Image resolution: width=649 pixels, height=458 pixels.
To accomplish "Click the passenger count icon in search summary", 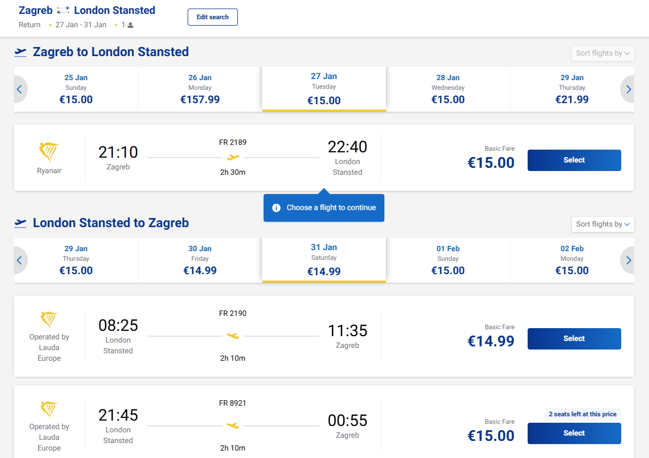I will pos(130,25).
